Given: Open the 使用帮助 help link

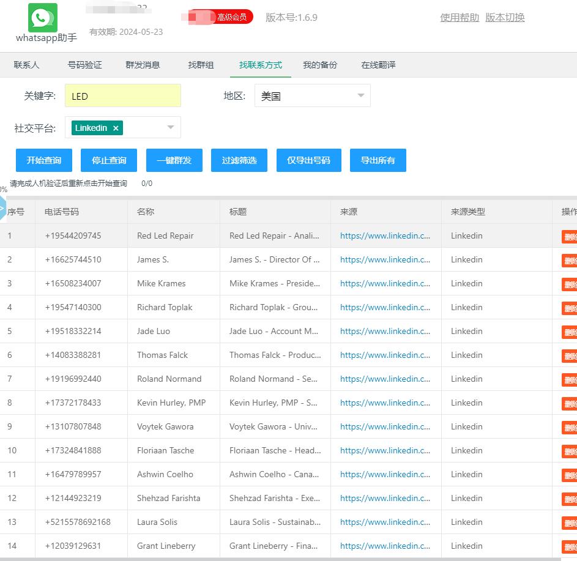Looking at the screenshot, I should (x=460, y=17).
